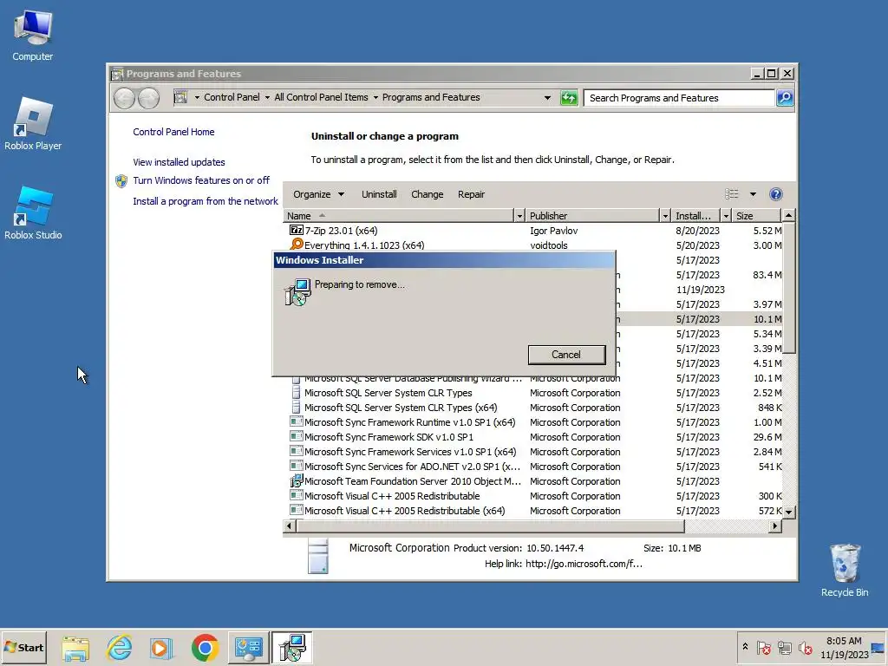Screen dimensions: 888x666
Task: Click the taskbar clock showing 8:05 AM
Action: (844, 647)
